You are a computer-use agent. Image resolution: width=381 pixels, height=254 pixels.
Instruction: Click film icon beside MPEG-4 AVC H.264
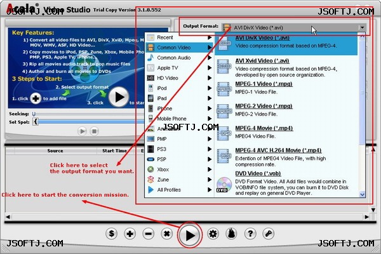(224, 156)
